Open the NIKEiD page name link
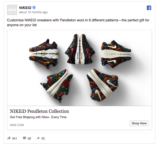 point(25,8)
